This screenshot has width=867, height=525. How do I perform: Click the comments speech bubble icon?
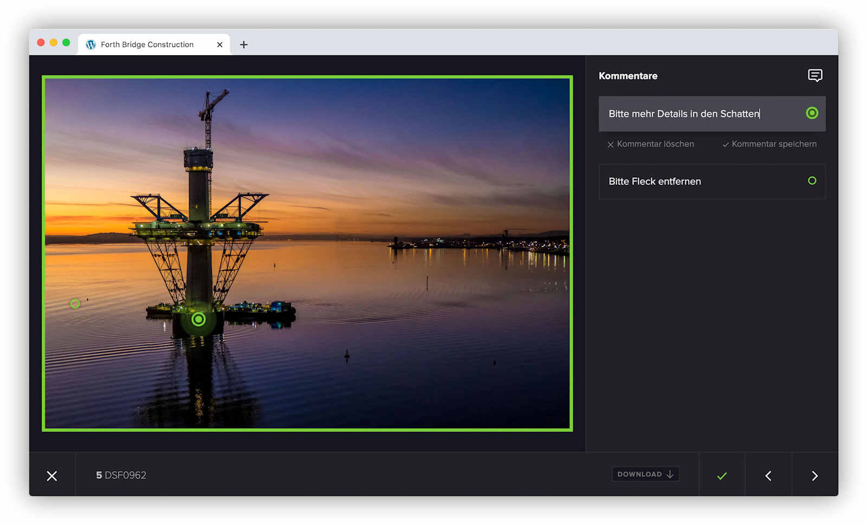814,75
